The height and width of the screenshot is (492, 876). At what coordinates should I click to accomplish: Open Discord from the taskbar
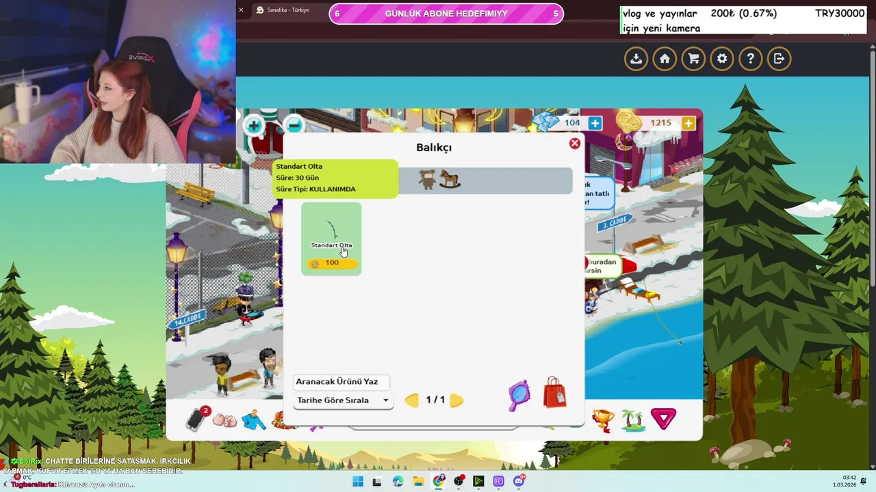(x=519, y=482)
